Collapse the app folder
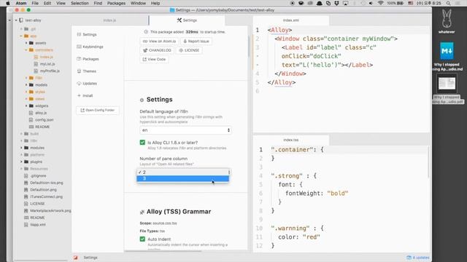Image resolution: width=467 pixels, height=262 pixels. (21, 36)
